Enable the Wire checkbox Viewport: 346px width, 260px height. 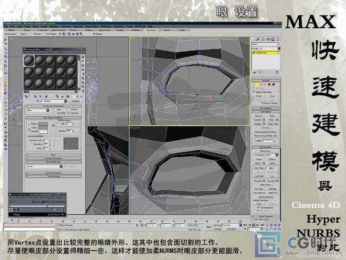click(55, 109)
